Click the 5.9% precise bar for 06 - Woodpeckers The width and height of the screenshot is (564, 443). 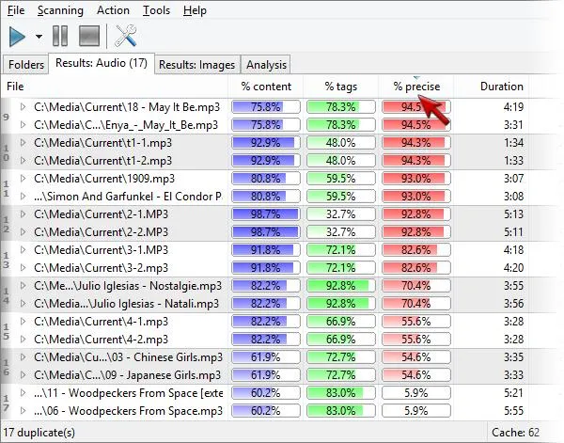coord(416,411)
